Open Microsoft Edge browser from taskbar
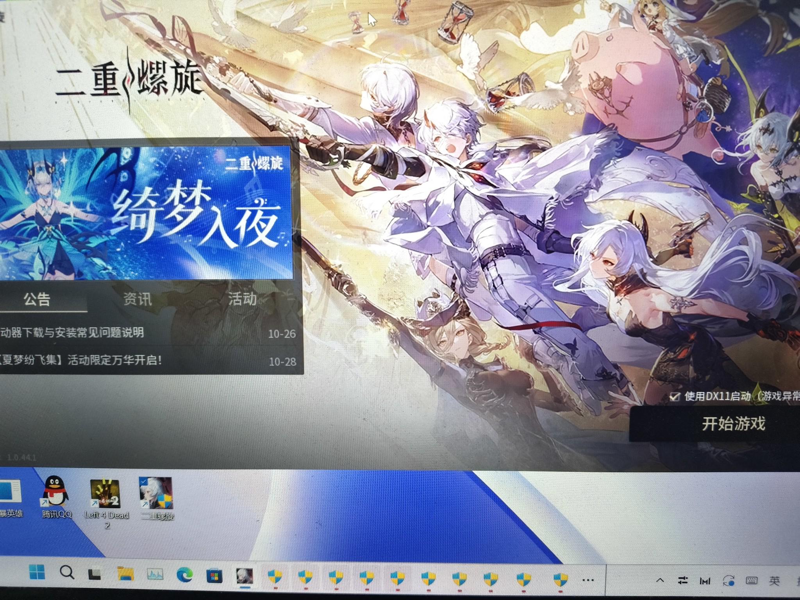The image size is (800, 600). click(184, 575)
